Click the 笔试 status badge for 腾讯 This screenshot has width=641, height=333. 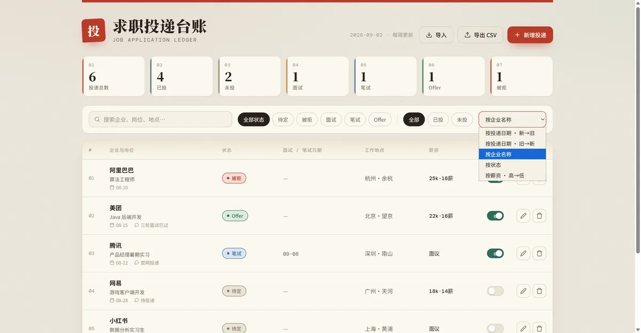coord(234,253)
